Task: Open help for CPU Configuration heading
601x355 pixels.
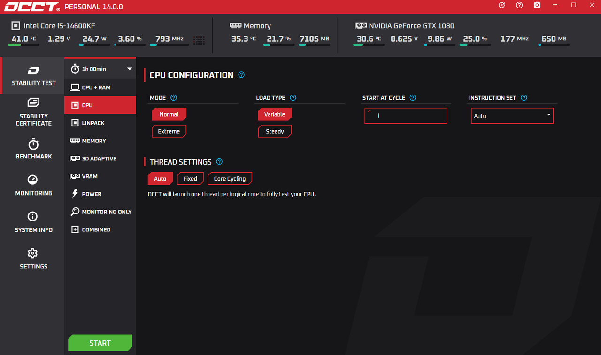Action: (x=241, y=75)
